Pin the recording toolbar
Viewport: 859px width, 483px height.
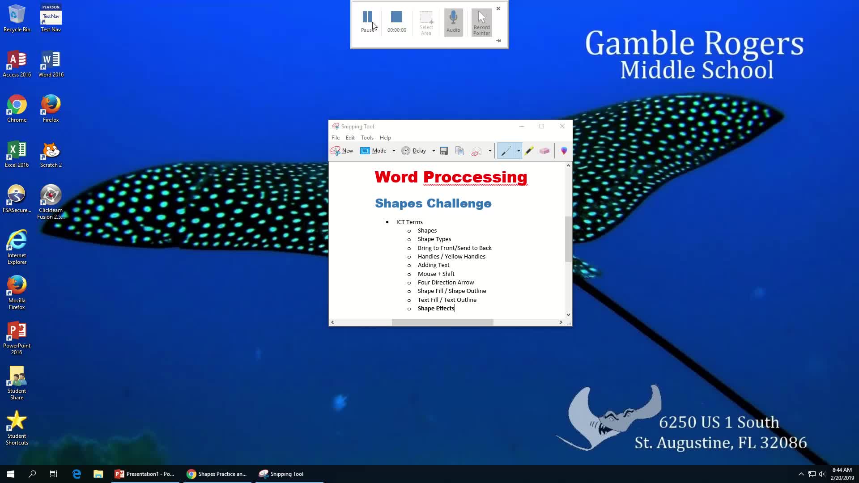pyautogui.click(x=498, y=41)
